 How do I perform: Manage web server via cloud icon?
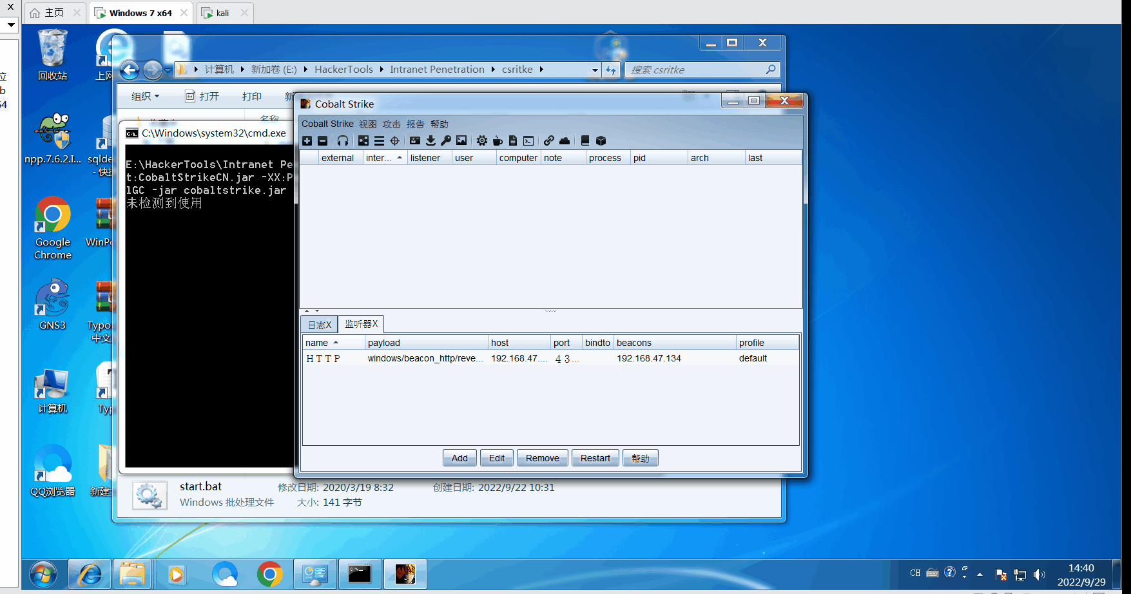(565, 140)
